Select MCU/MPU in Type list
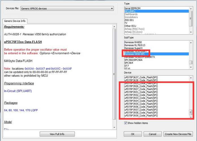This screenshot has width=197, height=141. [156, 11]
